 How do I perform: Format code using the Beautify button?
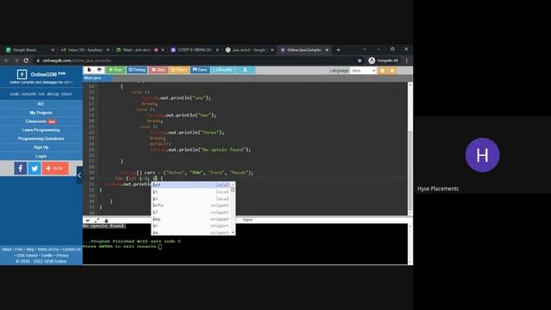pyautogui.click(x=223, y=70)
